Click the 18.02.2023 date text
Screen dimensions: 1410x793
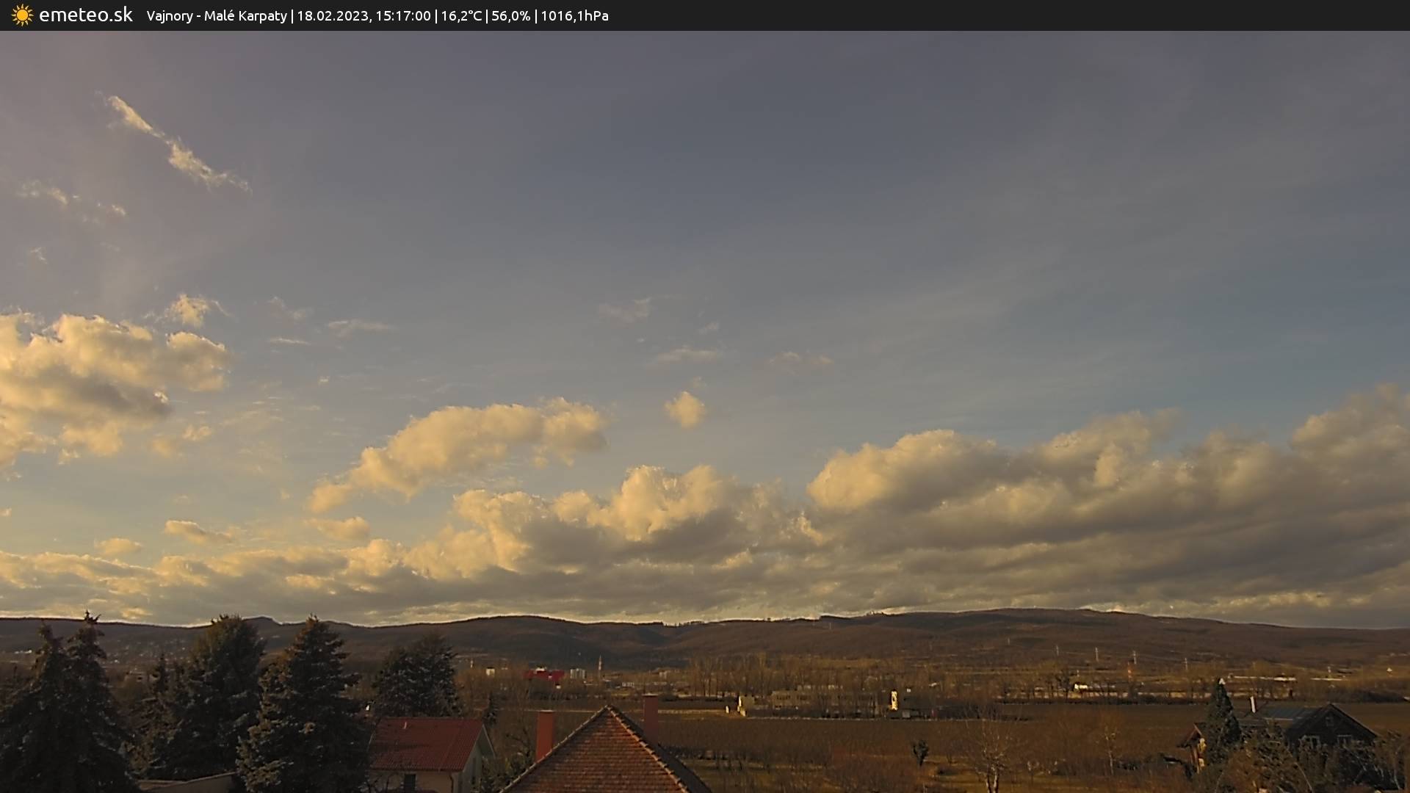coord(333,16)
